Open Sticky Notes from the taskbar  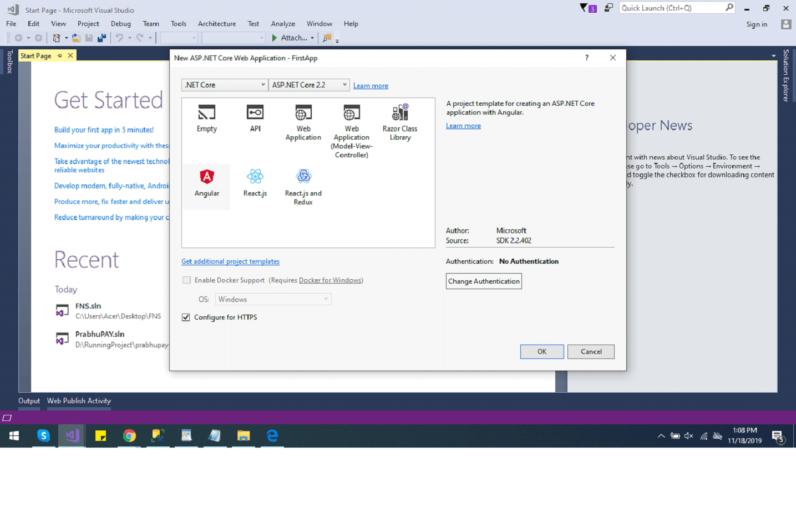point(100,436)
